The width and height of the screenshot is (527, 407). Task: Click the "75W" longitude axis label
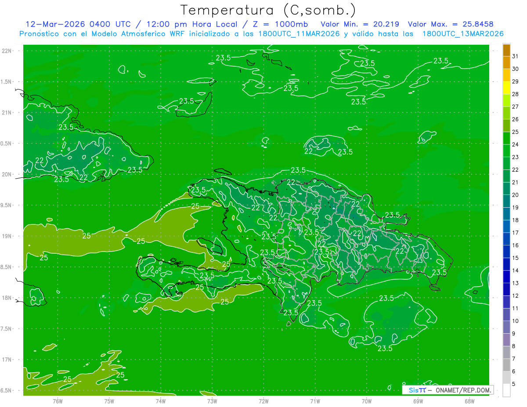109,401
